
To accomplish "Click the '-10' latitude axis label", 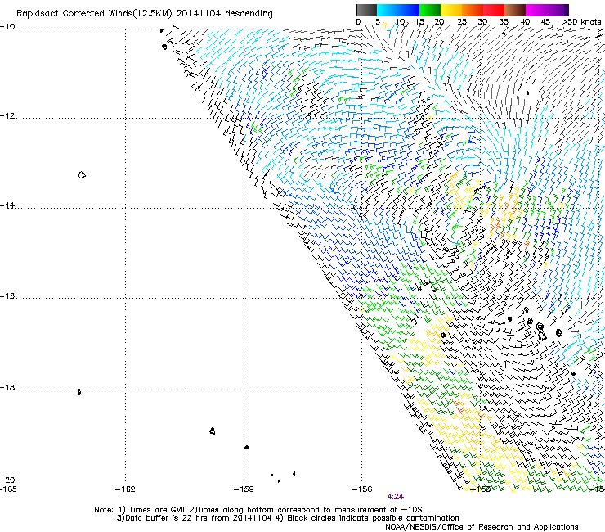I will 7,27.
